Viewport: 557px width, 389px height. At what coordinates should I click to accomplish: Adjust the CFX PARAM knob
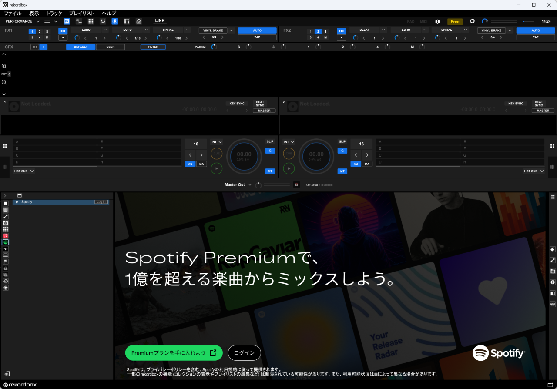click(x=214, y=47)
